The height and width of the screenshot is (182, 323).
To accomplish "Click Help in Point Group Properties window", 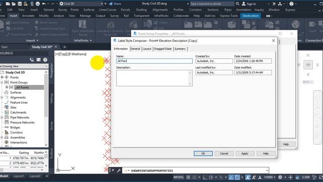I will tap(286, 144).
